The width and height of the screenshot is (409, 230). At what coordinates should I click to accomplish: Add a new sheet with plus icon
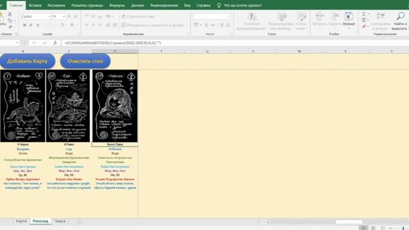coord(79,222)
